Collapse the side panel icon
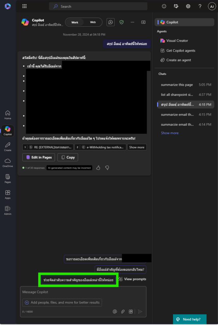 click(143, 22)
